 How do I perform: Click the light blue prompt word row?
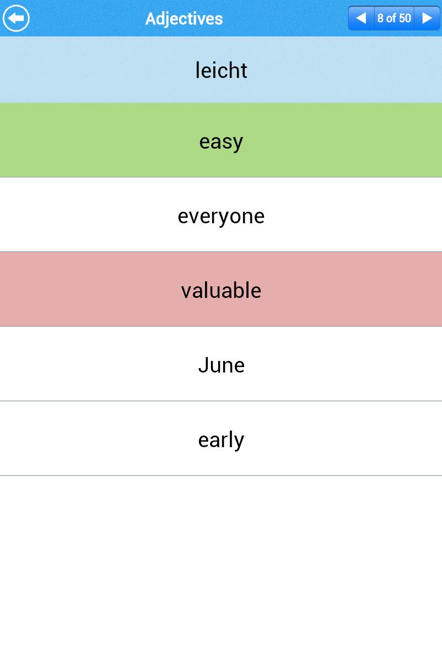(x=221, y=70)
